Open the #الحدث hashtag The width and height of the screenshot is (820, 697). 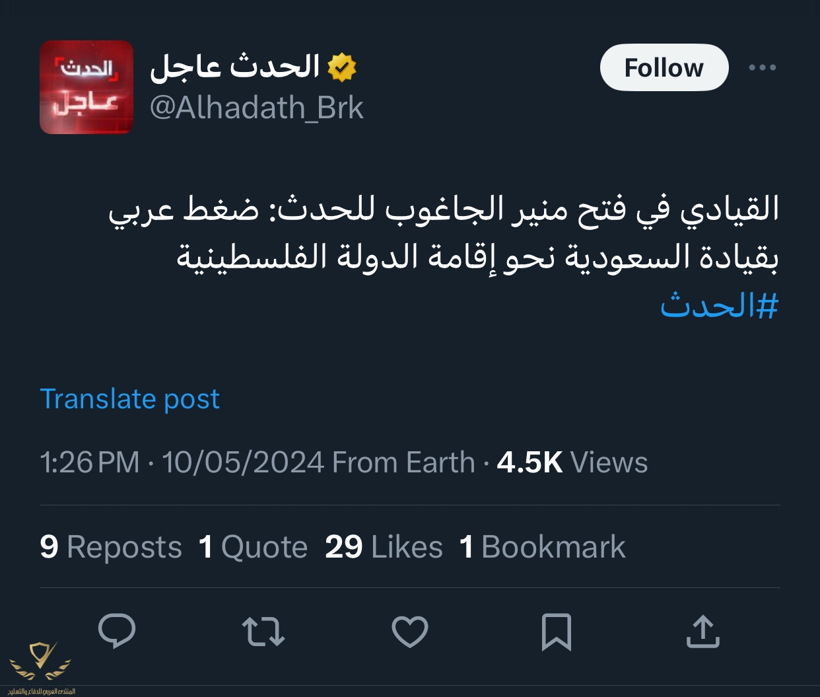point(719,305)
